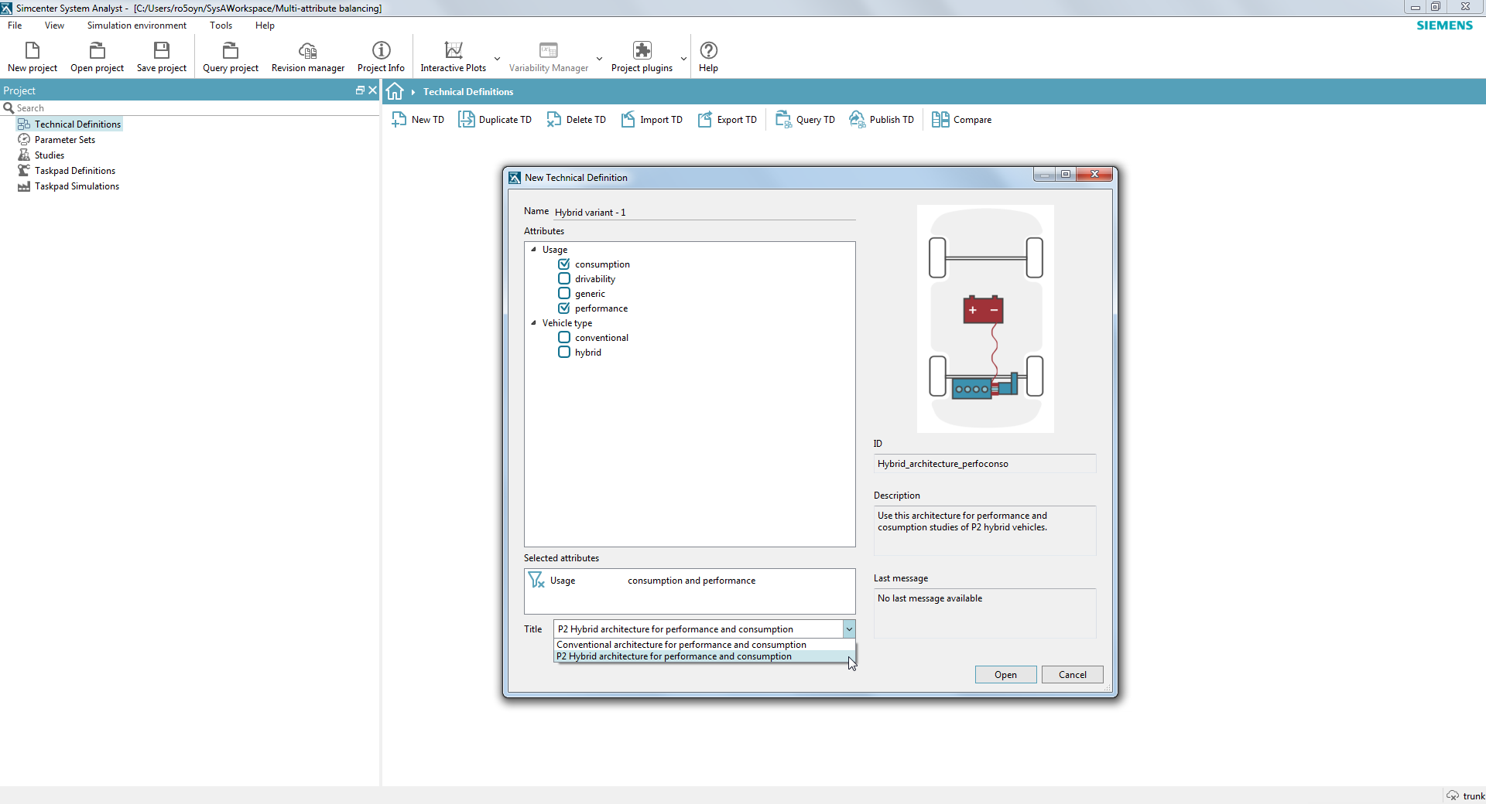Collapse the Vehicle type group
Screen dimensions: 1486x804
pos(533,322)
